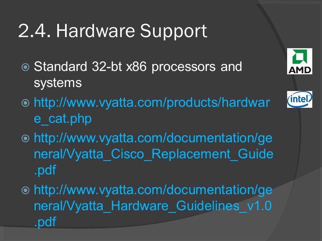The height and width of the screenshot is (241, 322).
Task: Click the 'neral/Vyatta_Cisco_Replacement_Guide' line
Action: pos(154,154)
